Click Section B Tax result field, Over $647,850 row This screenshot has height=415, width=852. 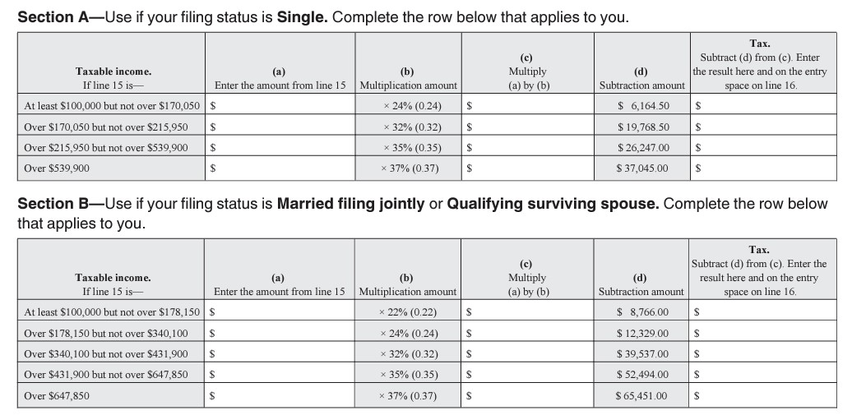[x=765, y=395]
